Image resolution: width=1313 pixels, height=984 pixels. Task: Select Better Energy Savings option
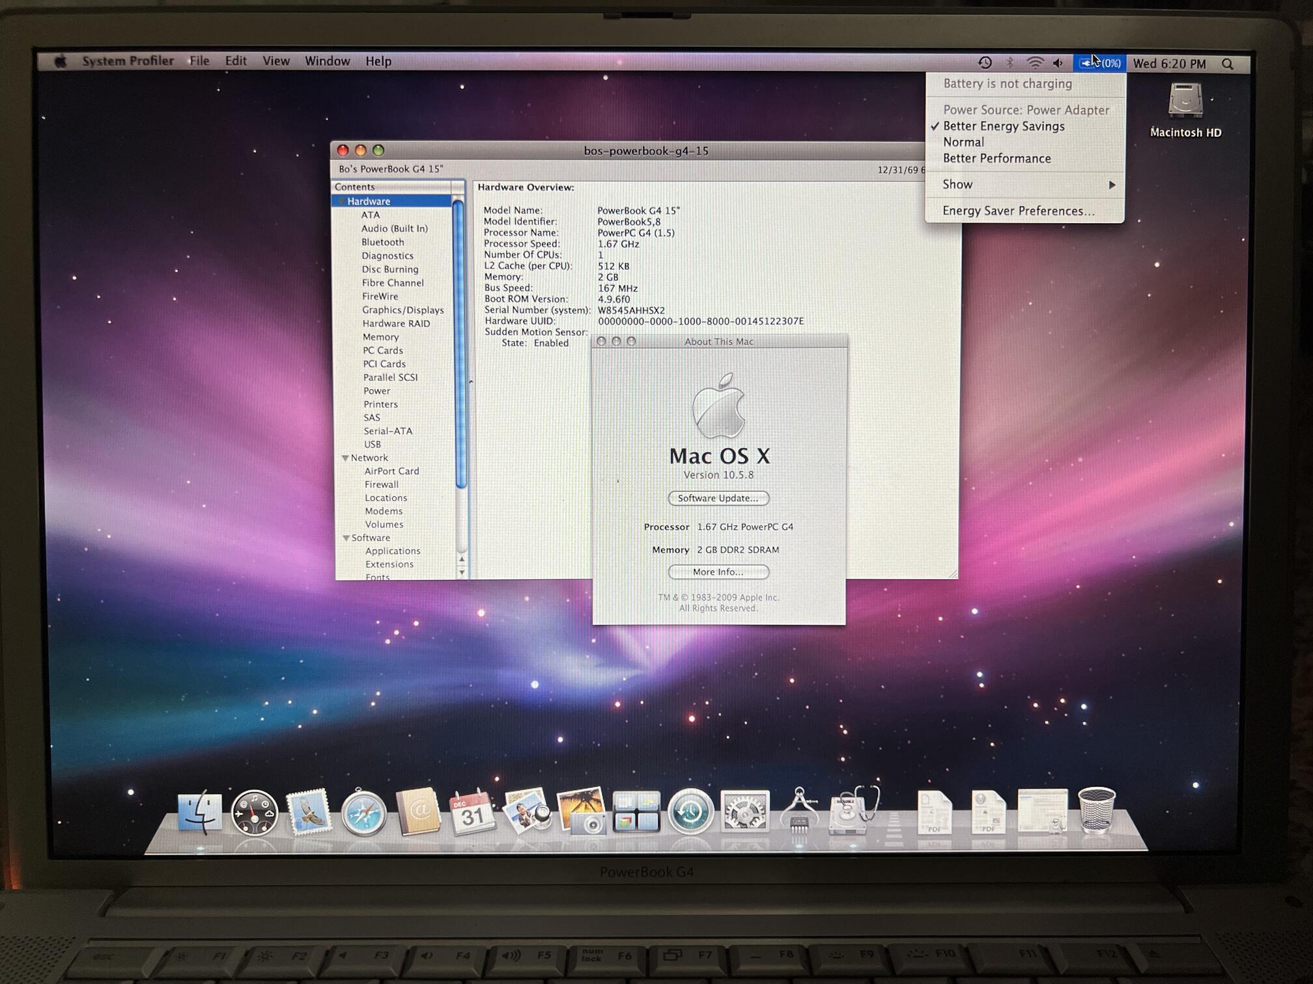point(1004,126)
